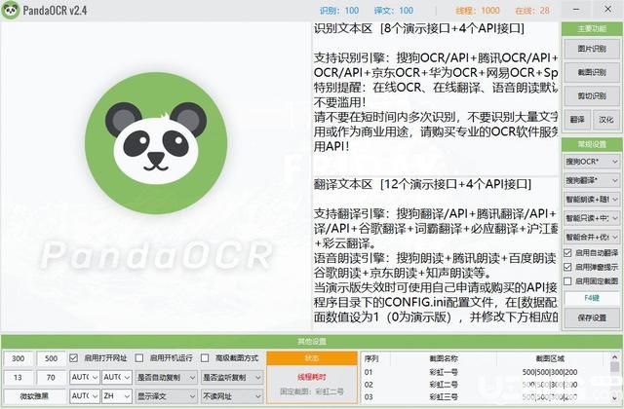The width and height of the screenshot is (624, 409).
Task: Click 500|500|300|200 region of row 01
Action: tap(550, 372)
